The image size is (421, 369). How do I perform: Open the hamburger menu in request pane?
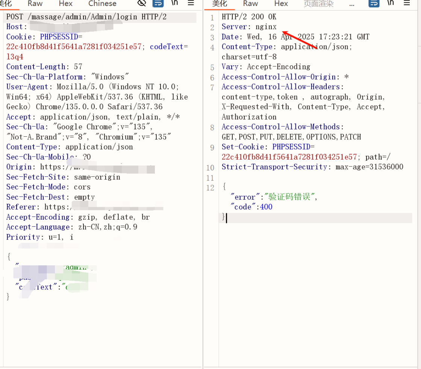(x=191, y=3)
